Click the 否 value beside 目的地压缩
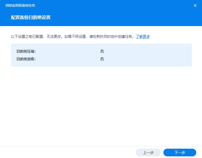Image resolution: width=202 pixels, height=158 pixels. click(102, 51)
